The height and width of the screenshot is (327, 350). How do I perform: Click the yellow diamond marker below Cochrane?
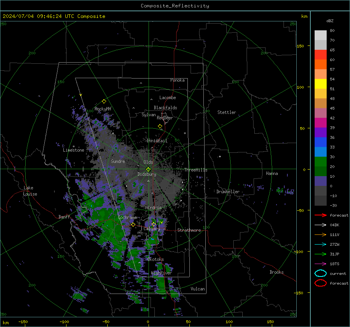pos(133,224)
